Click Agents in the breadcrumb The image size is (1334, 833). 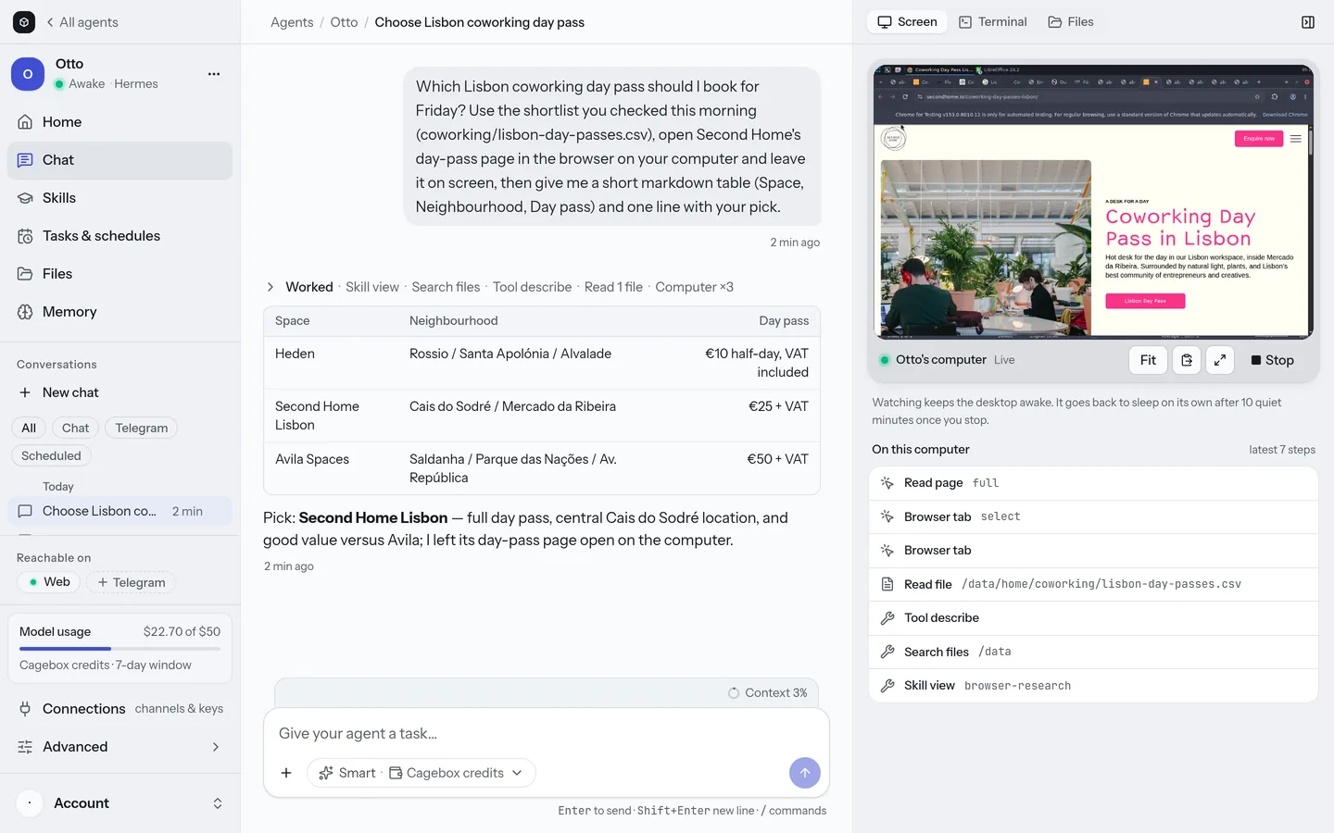292,22
